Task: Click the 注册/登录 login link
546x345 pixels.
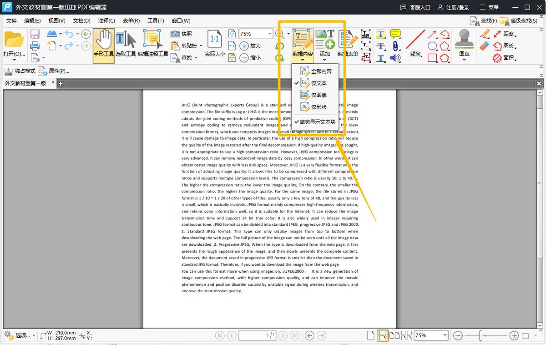Action: [x=453, y=8]
